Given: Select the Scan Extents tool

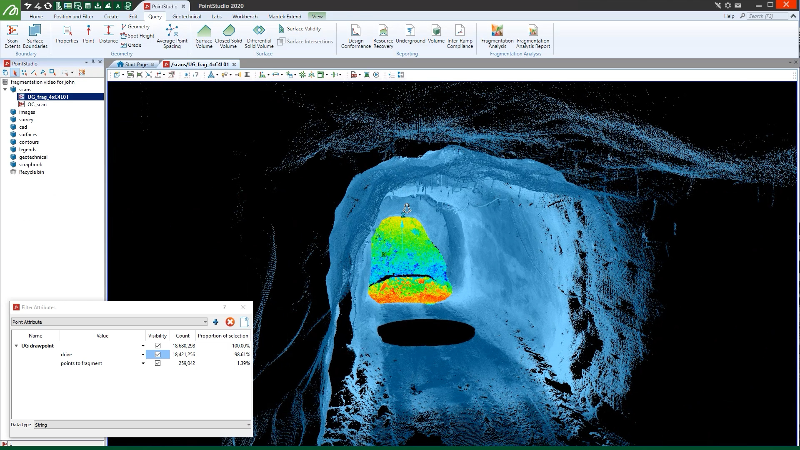Looking at the screenshot, I should pos(12,36).
